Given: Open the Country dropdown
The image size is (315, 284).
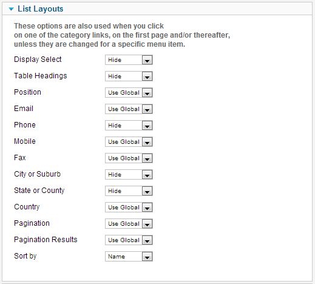Looking at the screenshot, I should 129,208.
